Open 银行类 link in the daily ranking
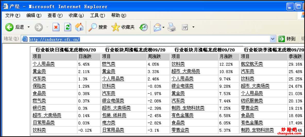 tap(39, 108)
